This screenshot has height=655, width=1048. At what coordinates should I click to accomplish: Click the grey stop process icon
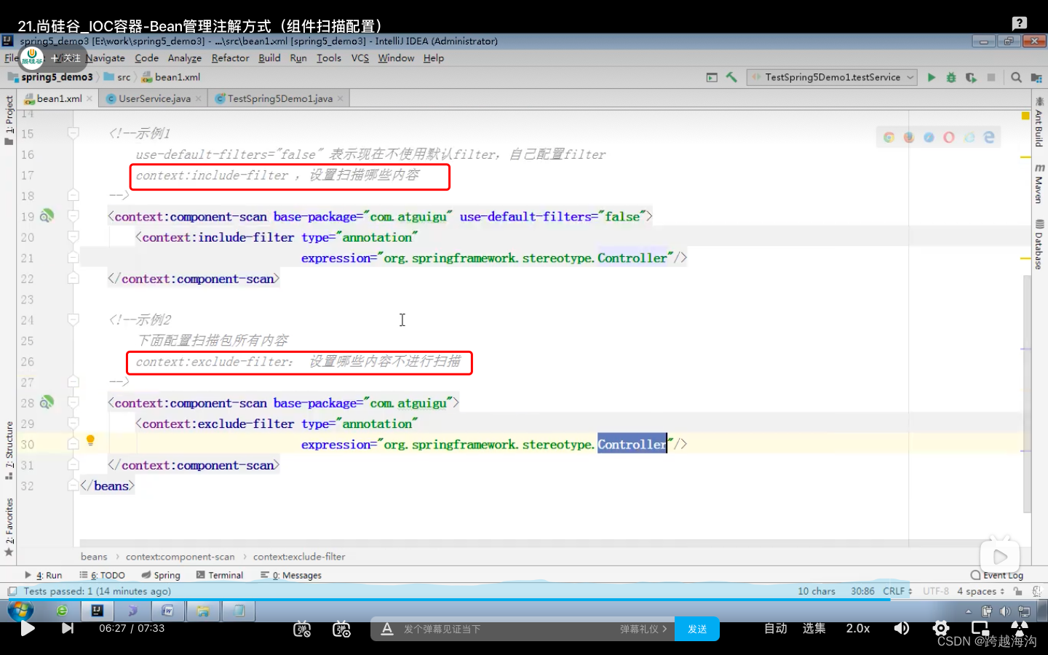[991, 77]
